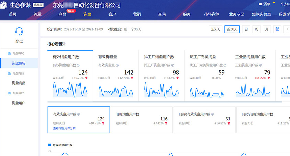Select 询盘概况 in sidebar menu
The height and width of the screenshot is (156, 290).
click(x=19, y=63)
